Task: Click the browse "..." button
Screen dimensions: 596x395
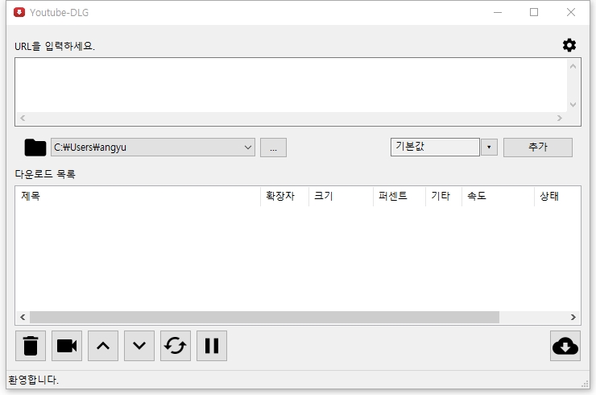Action: pyautogui.click(x=273, y=148)
